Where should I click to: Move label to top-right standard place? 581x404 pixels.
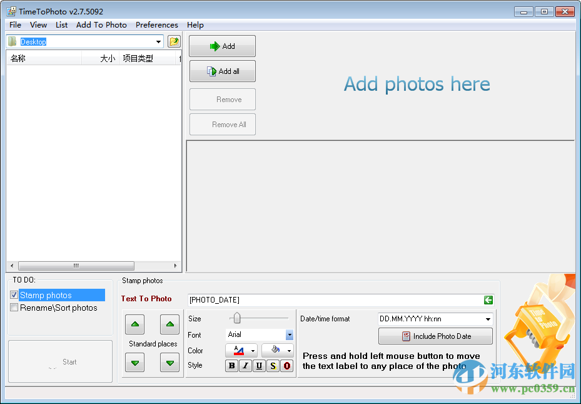(x=169, y=324)
